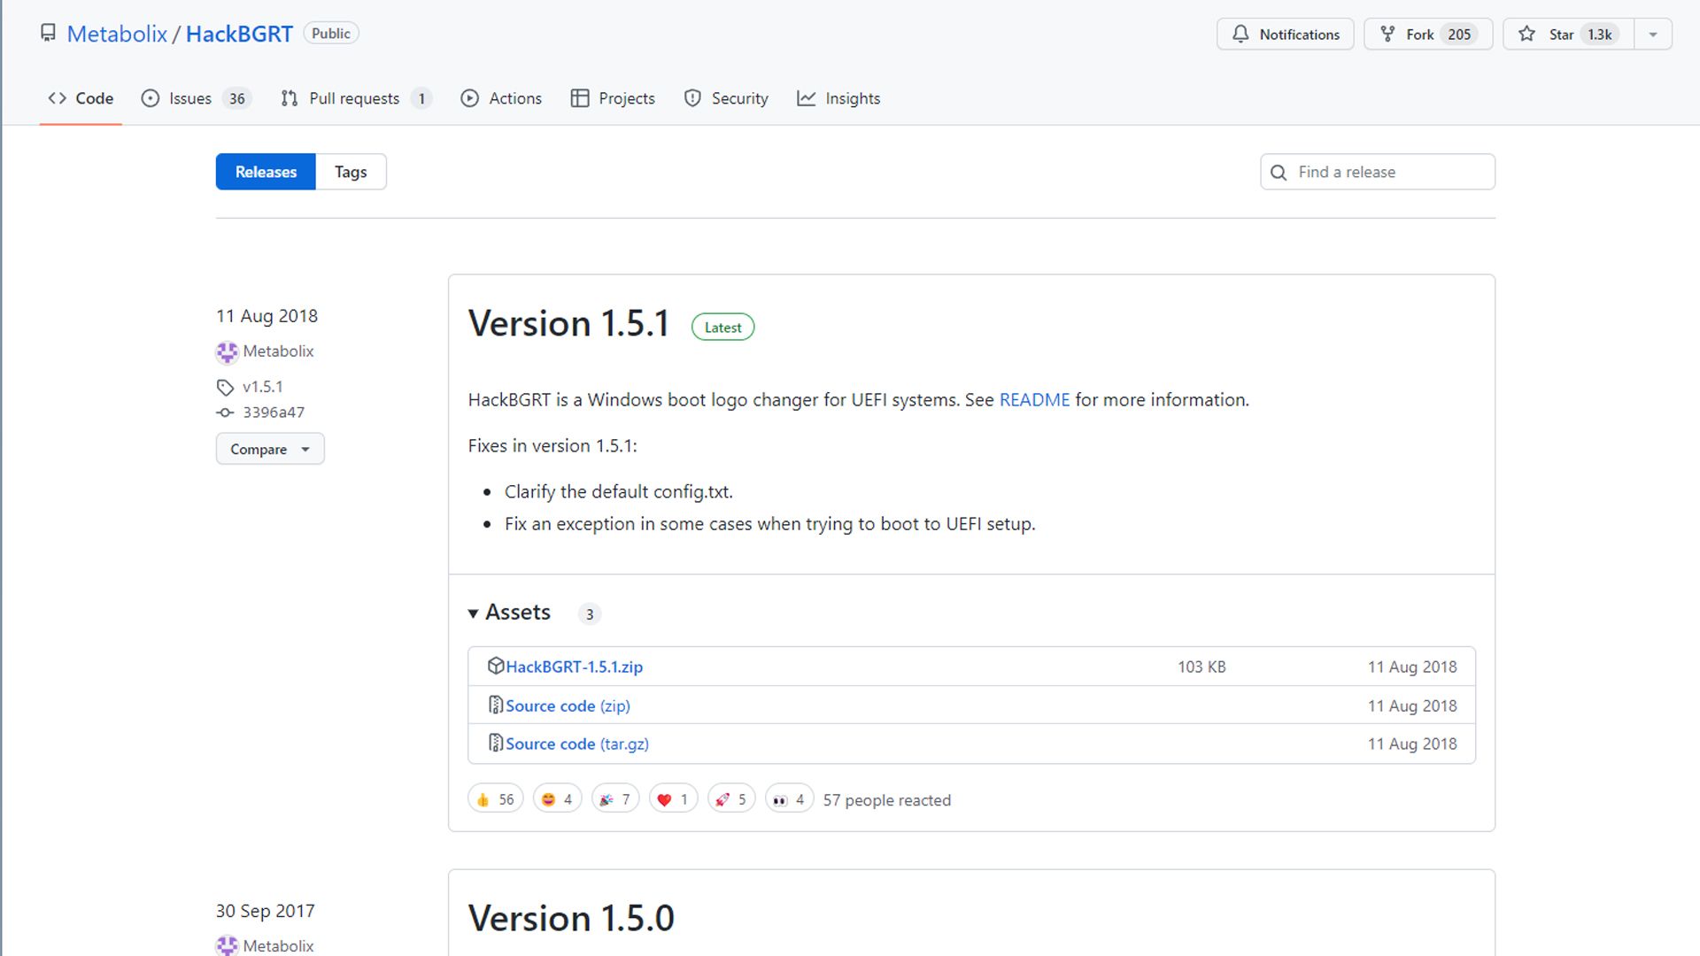Screen dimensions: 1700x956
Task: Select the Releases tab
Action: pos(265,172)
